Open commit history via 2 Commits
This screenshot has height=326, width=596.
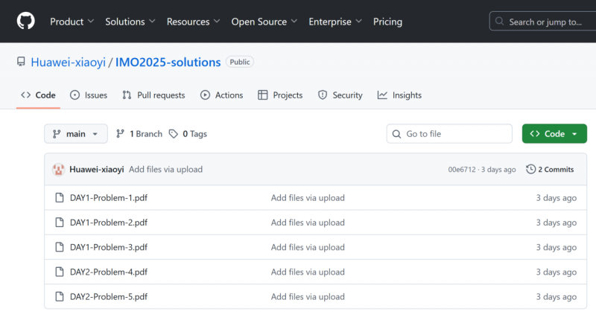point(550,169)
